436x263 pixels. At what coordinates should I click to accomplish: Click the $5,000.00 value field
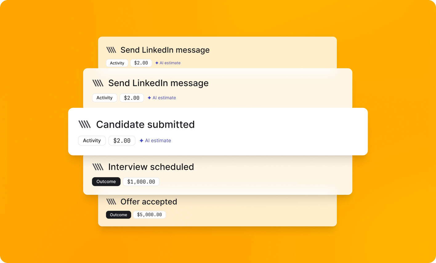[149, 215]
